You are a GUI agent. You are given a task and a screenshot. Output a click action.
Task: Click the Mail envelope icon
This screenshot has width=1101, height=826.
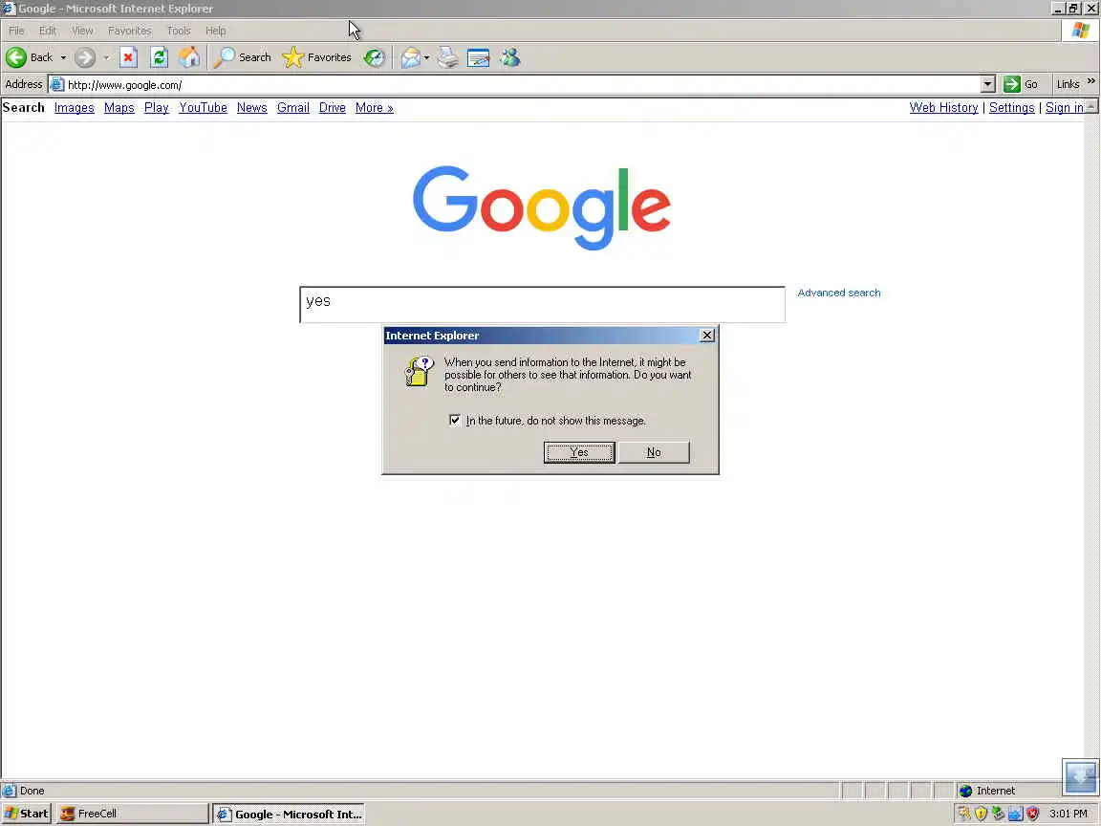tap(411, 57)
